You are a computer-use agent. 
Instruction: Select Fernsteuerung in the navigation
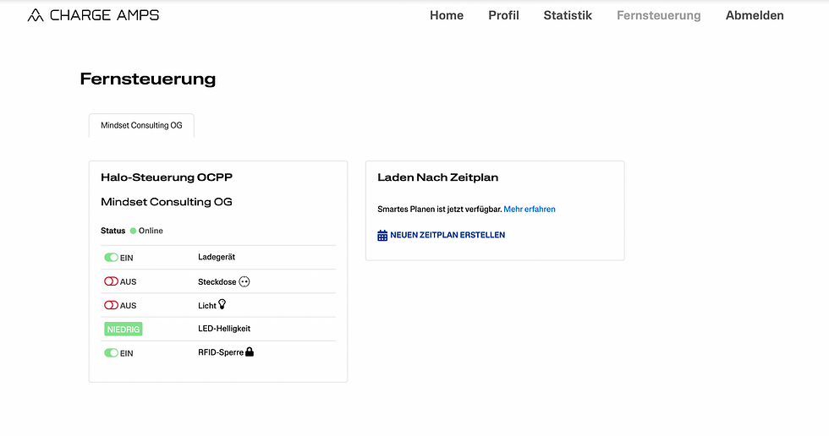coord(659,15)
